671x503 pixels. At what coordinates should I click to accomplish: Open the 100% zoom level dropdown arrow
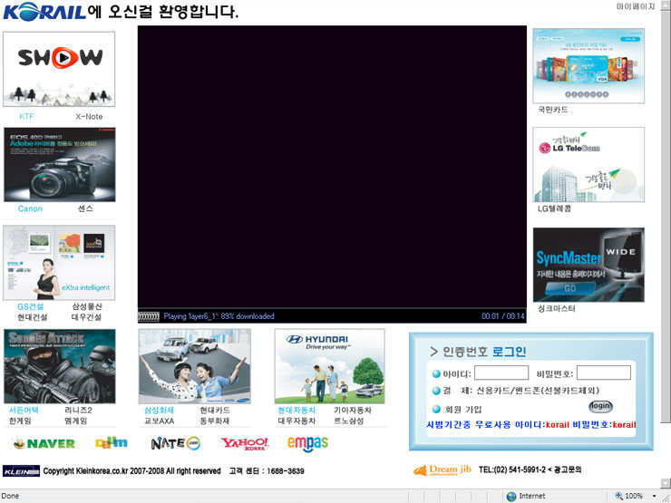655,496
